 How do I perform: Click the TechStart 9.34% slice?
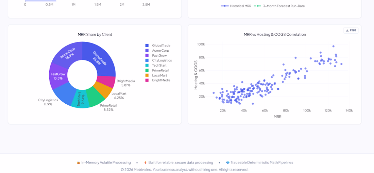[x=81, y=99]
